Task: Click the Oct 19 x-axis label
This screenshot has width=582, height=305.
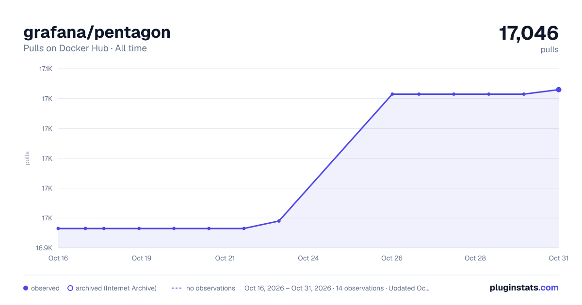Action: coord(142,258)
